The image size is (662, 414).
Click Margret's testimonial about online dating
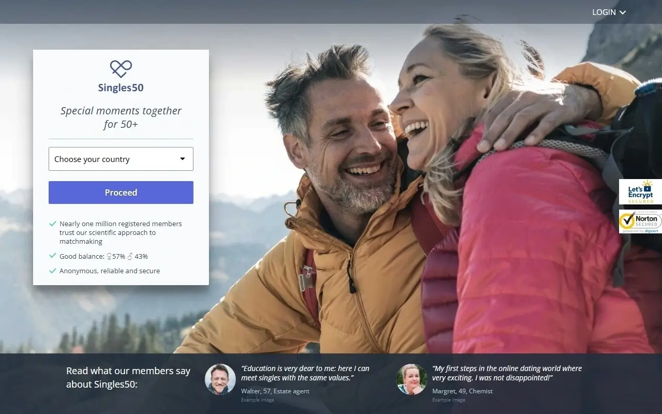click(507, 373)
